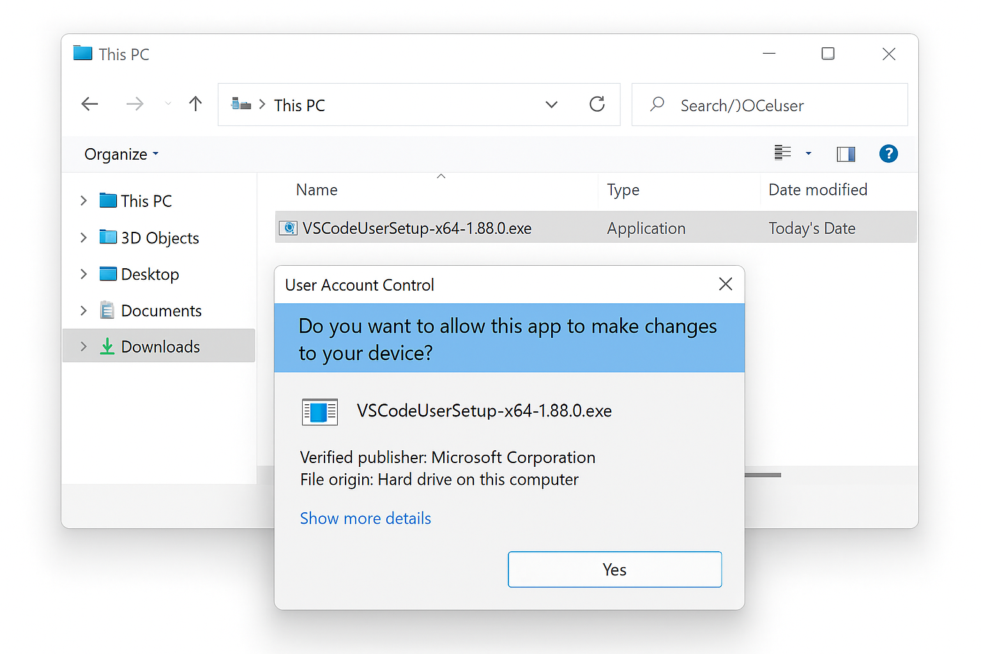Go up one folder level
The height and width of the screenshot is (654, 981).
[x=195, y=104]
